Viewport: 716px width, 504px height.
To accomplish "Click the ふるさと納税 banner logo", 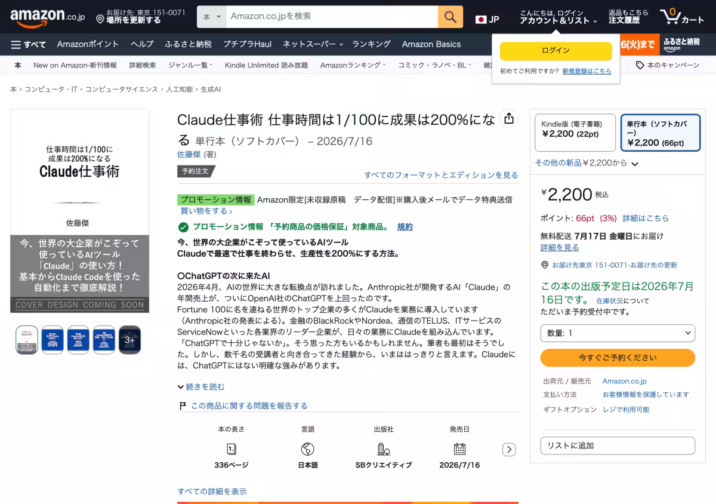I will tap(681, 44).
